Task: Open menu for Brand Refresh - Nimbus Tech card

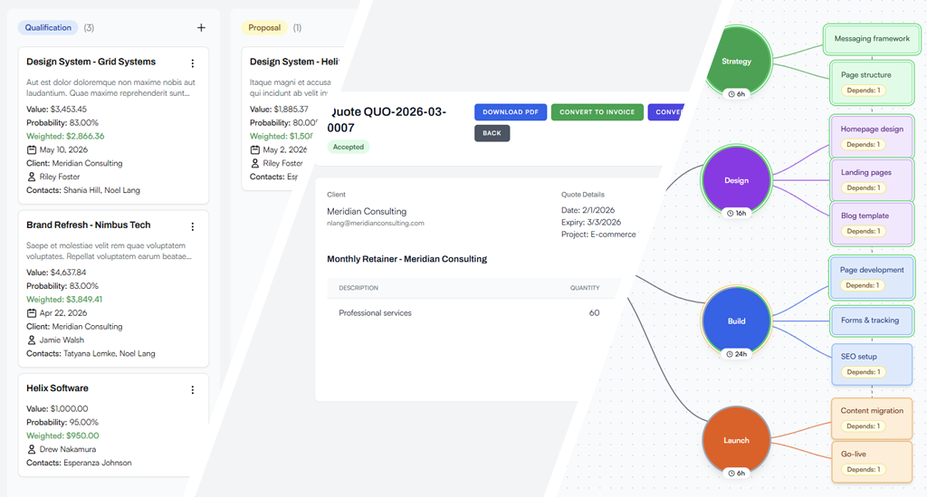Action: pyautogui.click(x=192, y=226)
